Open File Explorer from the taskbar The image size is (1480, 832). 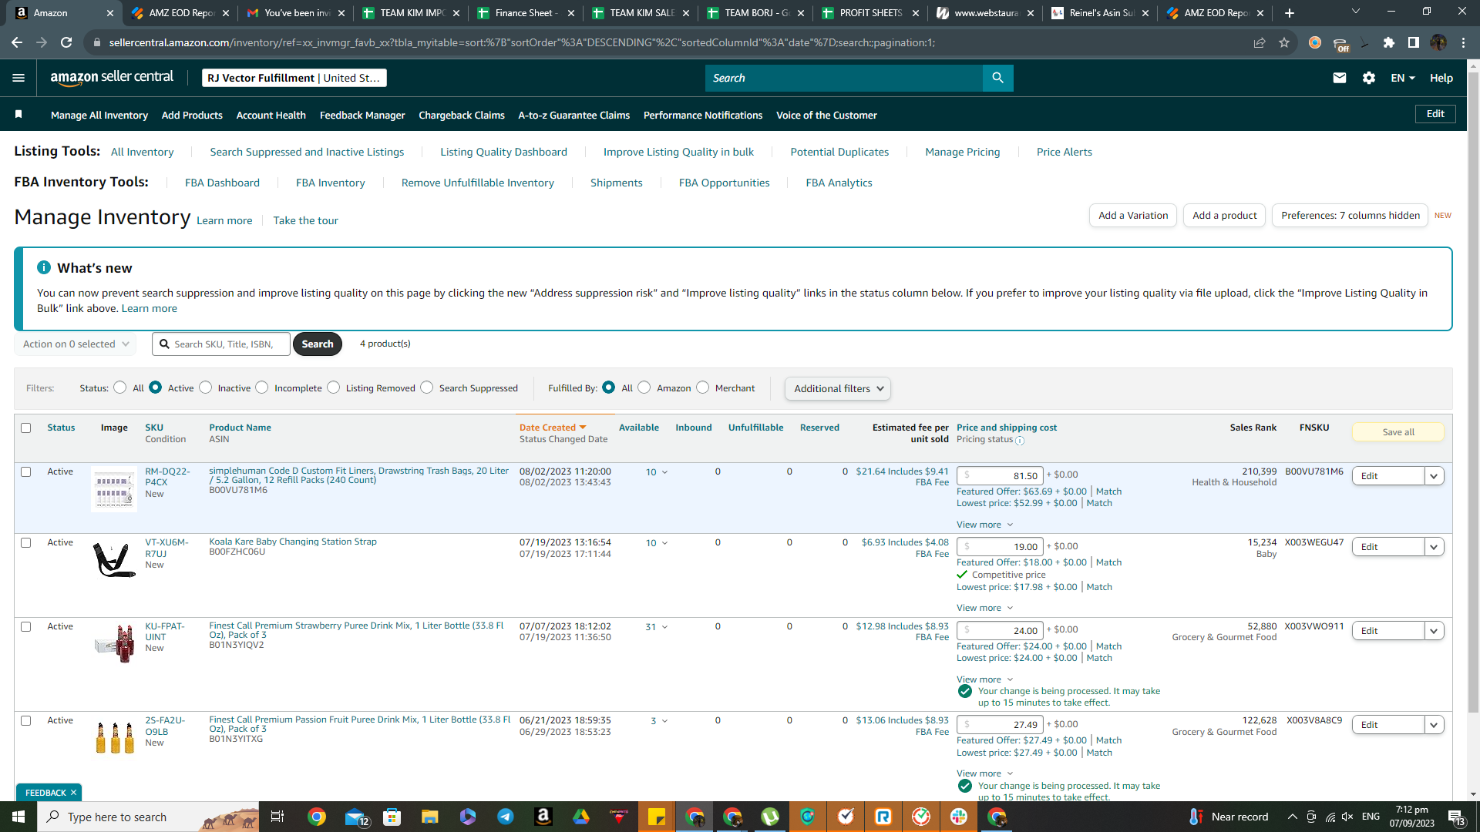[x=430, y=817]
